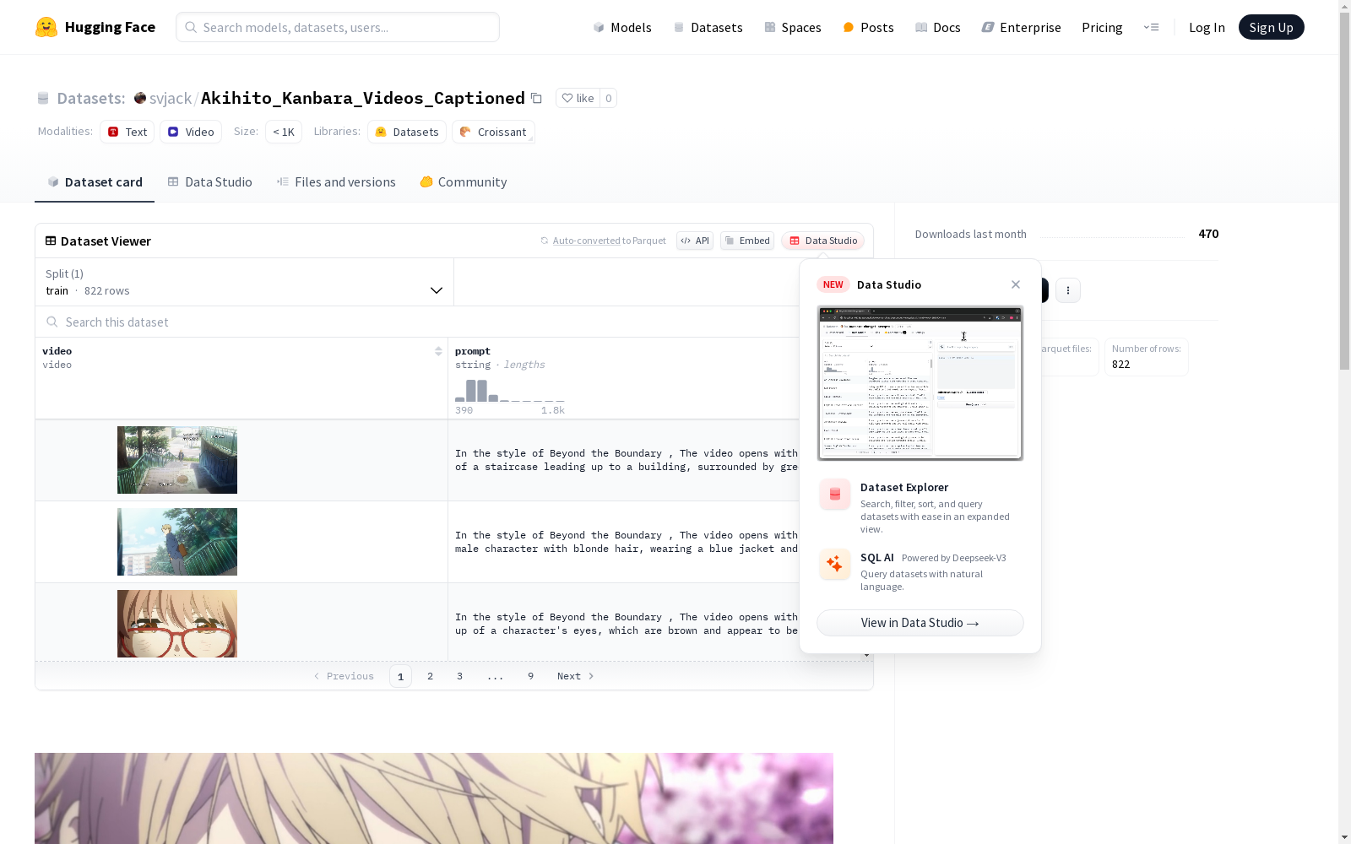The height and width of the screenshot is (844, 1351).
Task: Click the Number of rows 822 value
Action: tap(1121, 365)
